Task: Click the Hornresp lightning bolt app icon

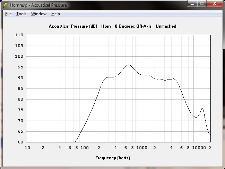Action: pos(6,5)
